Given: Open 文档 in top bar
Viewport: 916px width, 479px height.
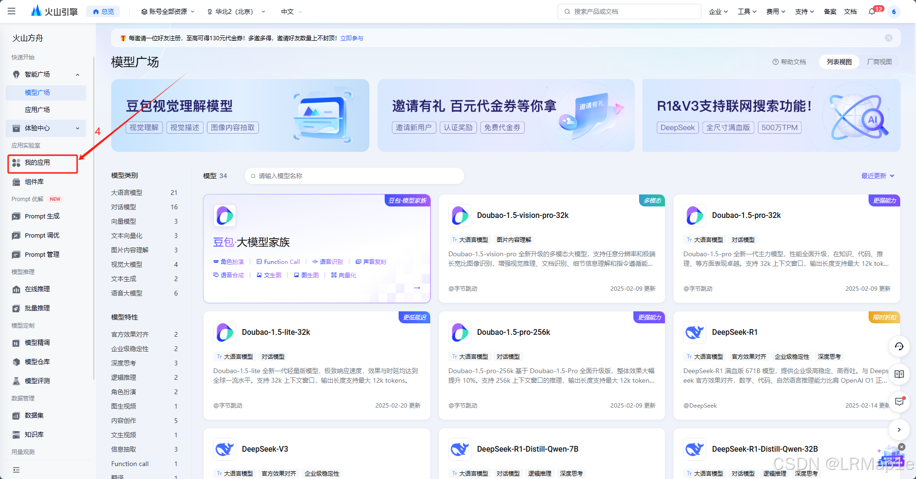Looking at the screenshot, I should tap(850, 11).
